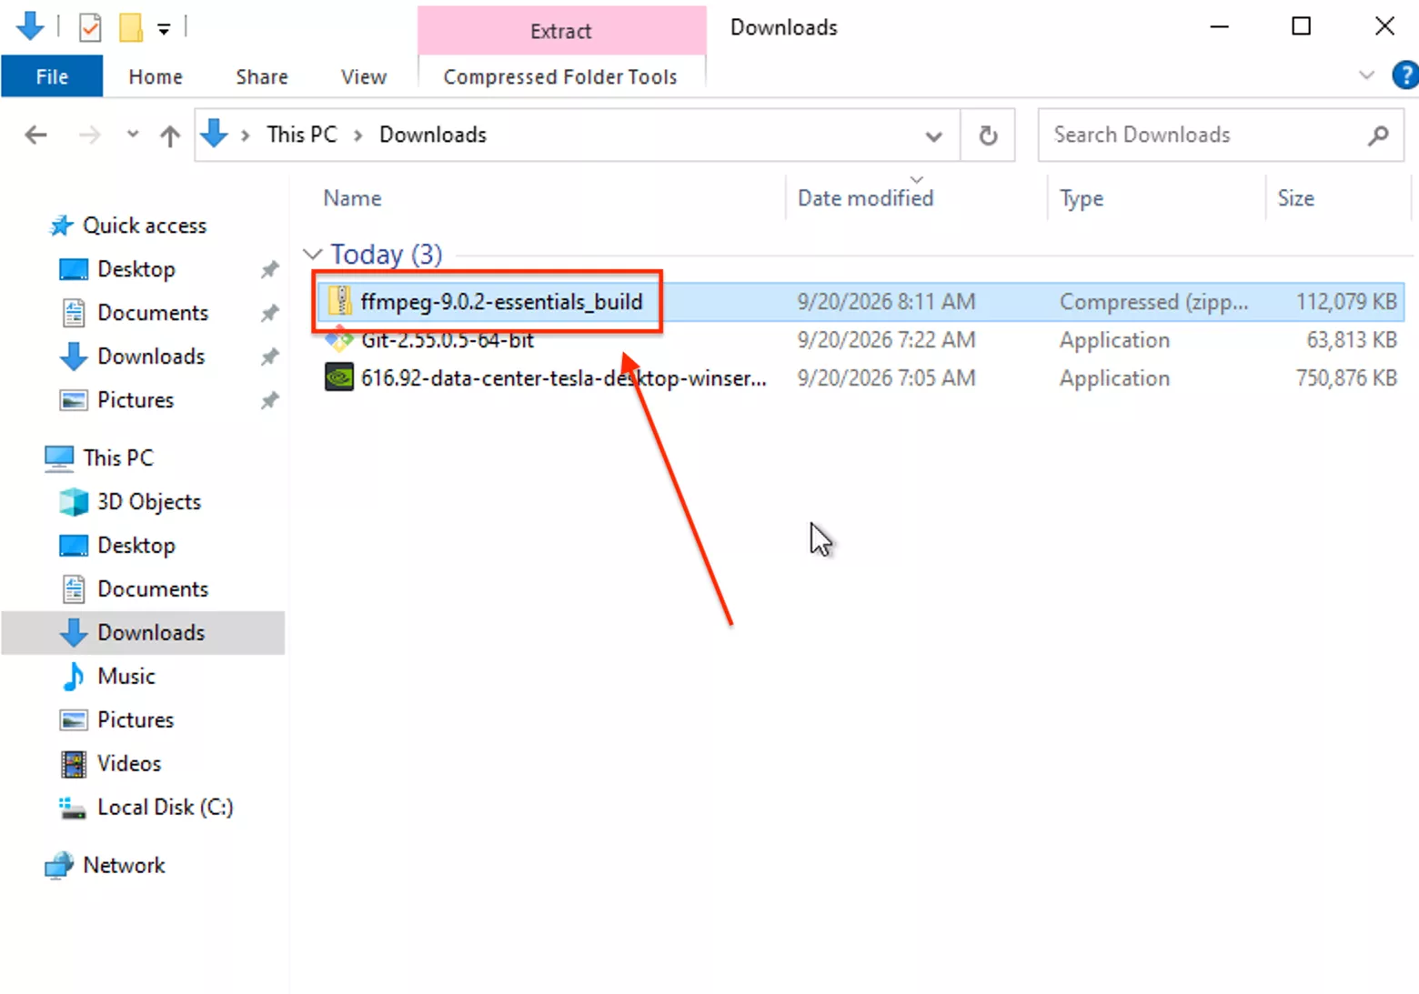
Task: Open Documents under This PC
Action: [x=153, y=589]
